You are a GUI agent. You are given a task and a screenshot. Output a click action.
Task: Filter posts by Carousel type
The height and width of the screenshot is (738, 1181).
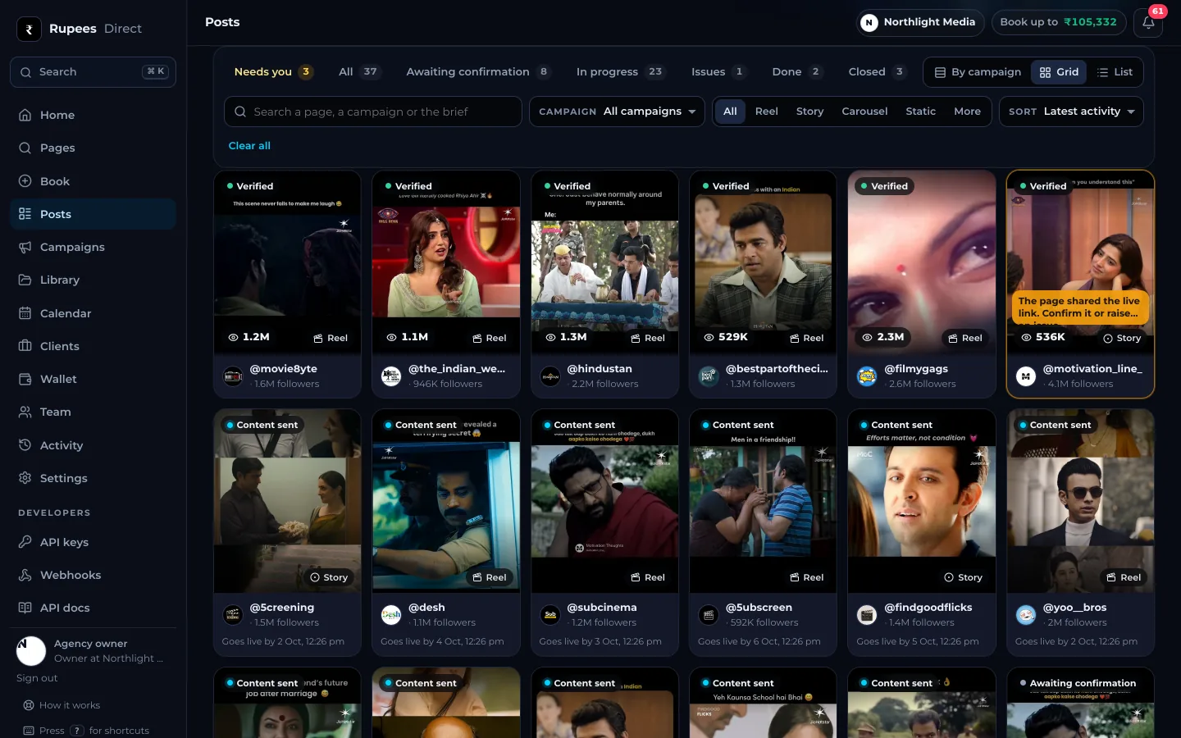pyautogui.click(x=864, y=112)
